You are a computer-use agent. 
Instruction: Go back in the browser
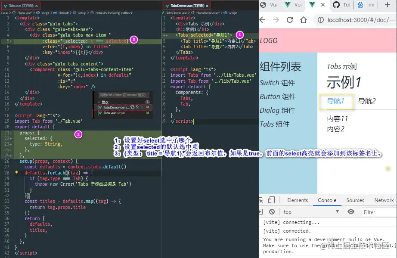263,20
